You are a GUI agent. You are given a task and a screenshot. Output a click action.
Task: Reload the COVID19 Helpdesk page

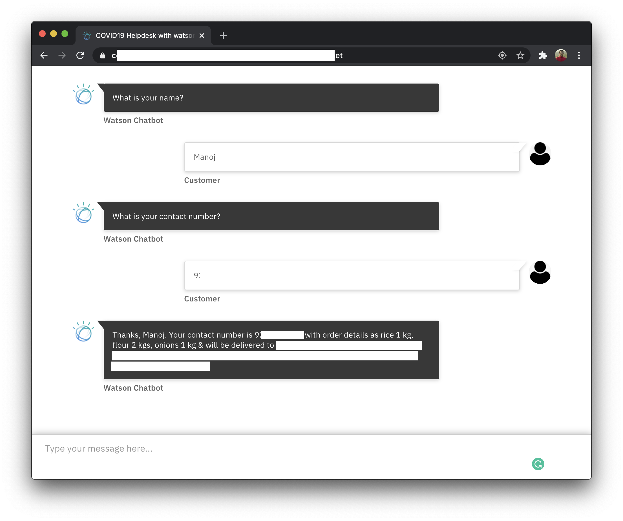(80, 55)
